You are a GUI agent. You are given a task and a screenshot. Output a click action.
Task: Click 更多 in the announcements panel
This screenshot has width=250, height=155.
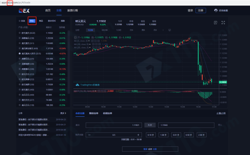click(x=63, y=113)
